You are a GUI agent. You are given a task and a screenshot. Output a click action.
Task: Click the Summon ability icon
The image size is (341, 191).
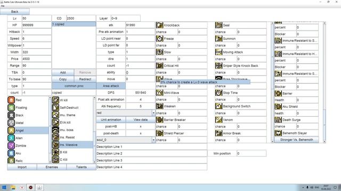218,39
